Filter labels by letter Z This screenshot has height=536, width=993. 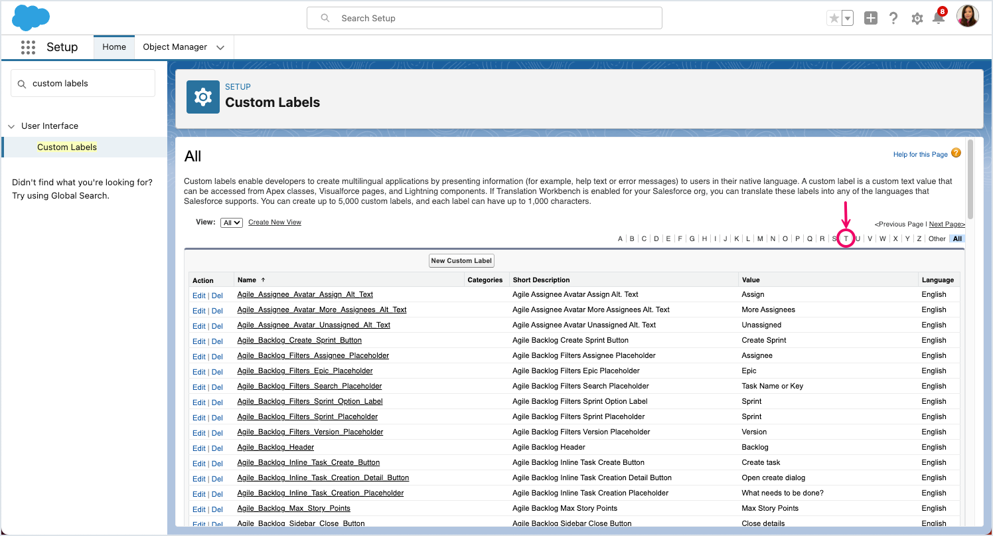tap(919, 238)
